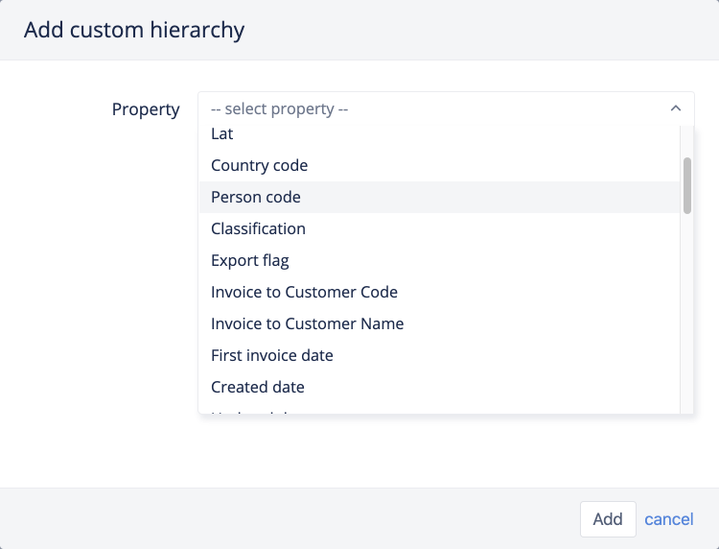
Task: Choose the First invoice date property
Action: coord(272,355)
